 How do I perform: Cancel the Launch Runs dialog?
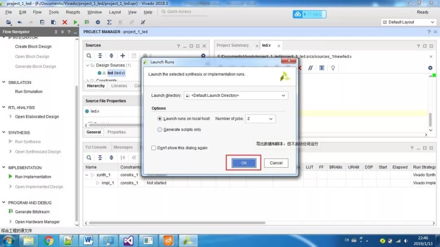point(276,163)
